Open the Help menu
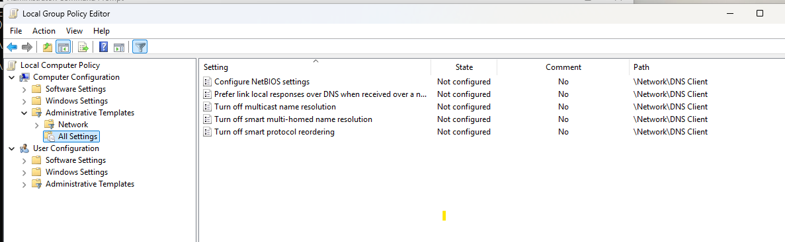Viewport: 785px width, 242px height. pos(102,31)
